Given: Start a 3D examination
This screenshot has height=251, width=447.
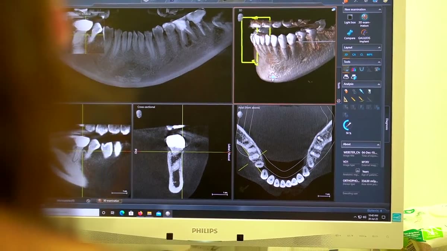Looking at the screenshot, I should (x=364, y=20).
